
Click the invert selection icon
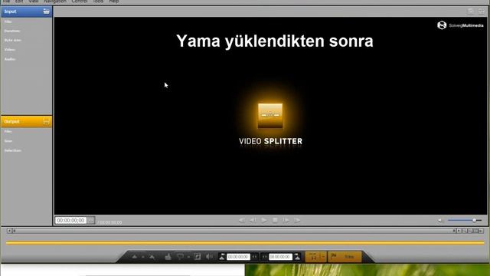point(198,257)
